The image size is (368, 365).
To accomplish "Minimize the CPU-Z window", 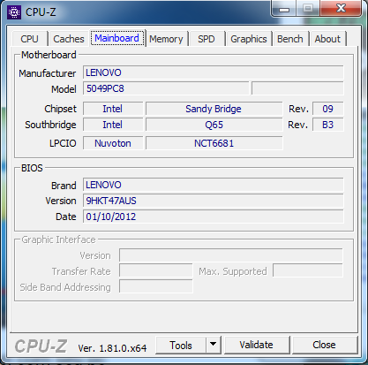I will [284, 9].
